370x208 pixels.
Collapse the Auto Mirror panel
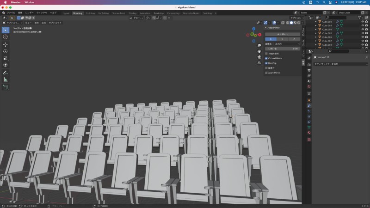click(266, 28)
